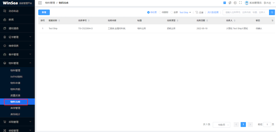
Task: Open column settings icon at table header right
Action: (272, 21)
